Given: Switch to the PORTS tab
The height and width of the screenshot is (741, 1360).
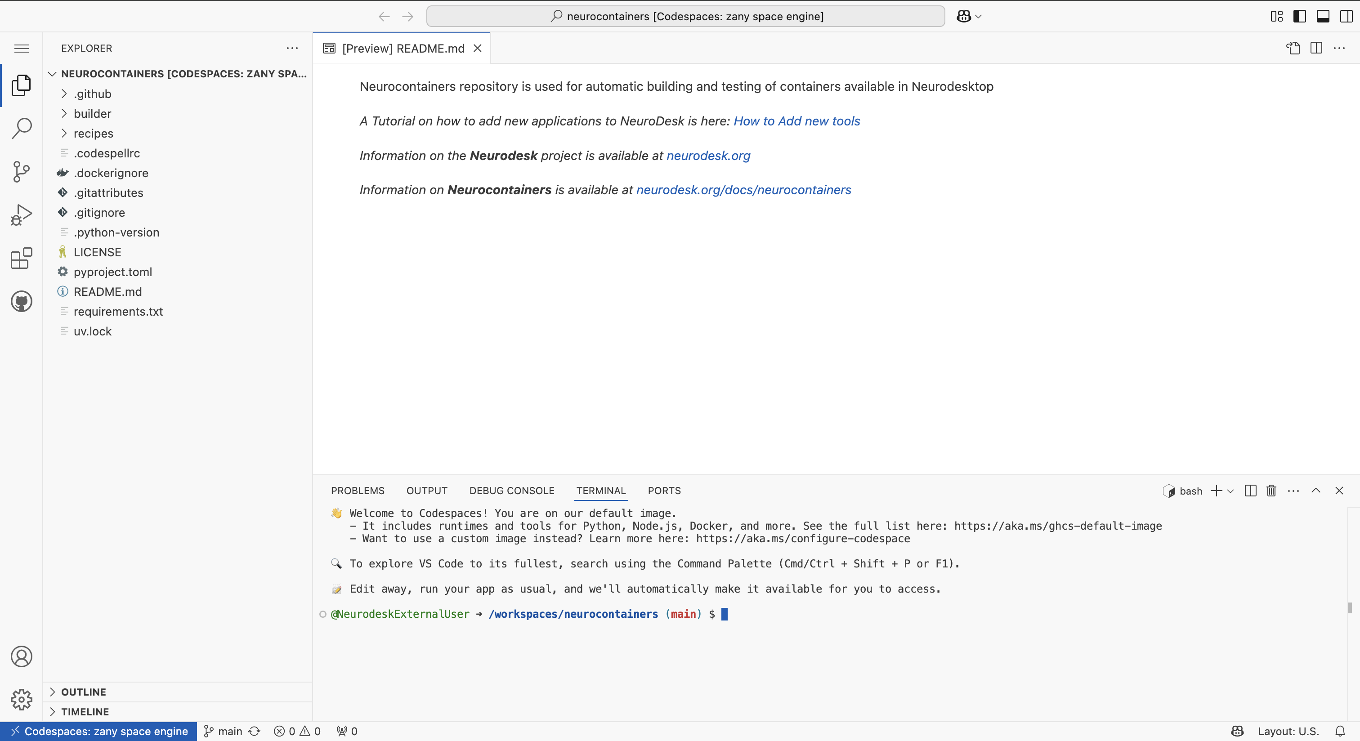Looking at the screenshot, I should (664, 491).
